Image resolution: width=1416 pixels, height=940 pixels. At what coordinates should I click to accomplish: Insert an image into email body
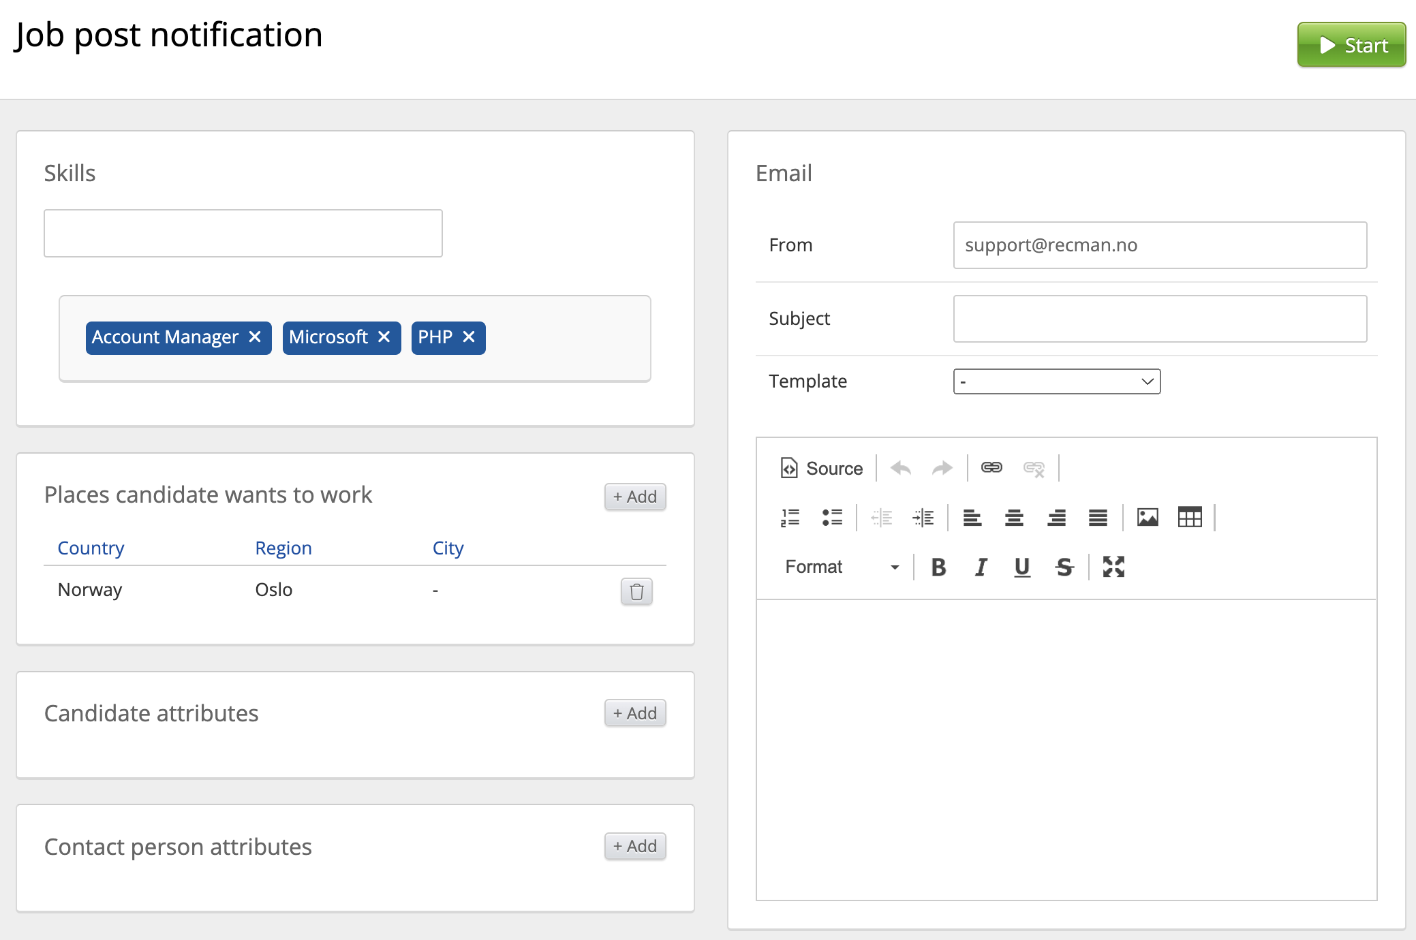click(1148, 518)
